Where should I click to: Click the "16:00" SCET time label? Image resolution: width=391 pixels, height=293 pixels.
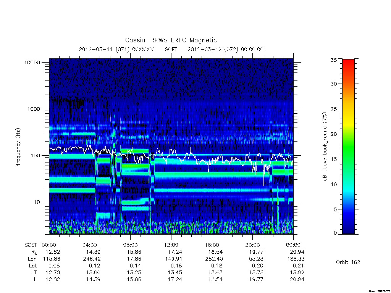pos(212,245)
